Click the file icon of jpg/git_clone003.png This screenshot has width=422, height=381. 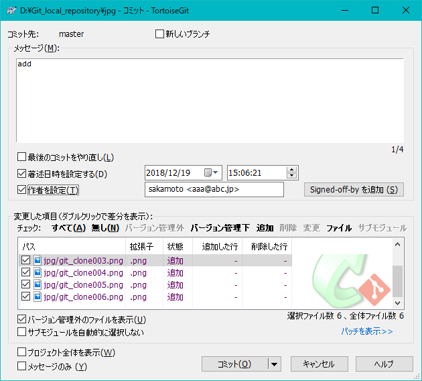(38, 260)
